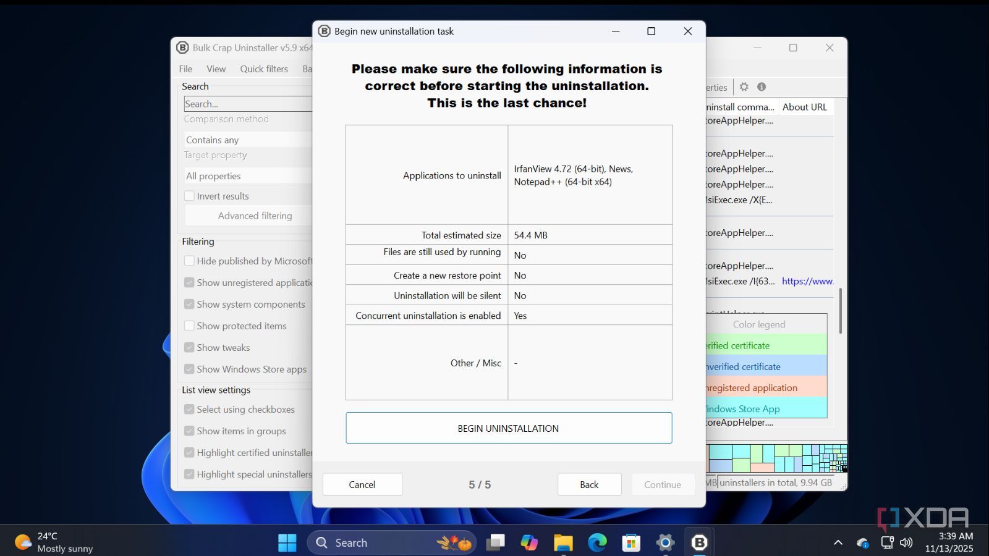Image resolution: width=989 pixels, height=556 pixels.
Task: Toggle Highlight special uninstallers option
Action: coord(190,474)
